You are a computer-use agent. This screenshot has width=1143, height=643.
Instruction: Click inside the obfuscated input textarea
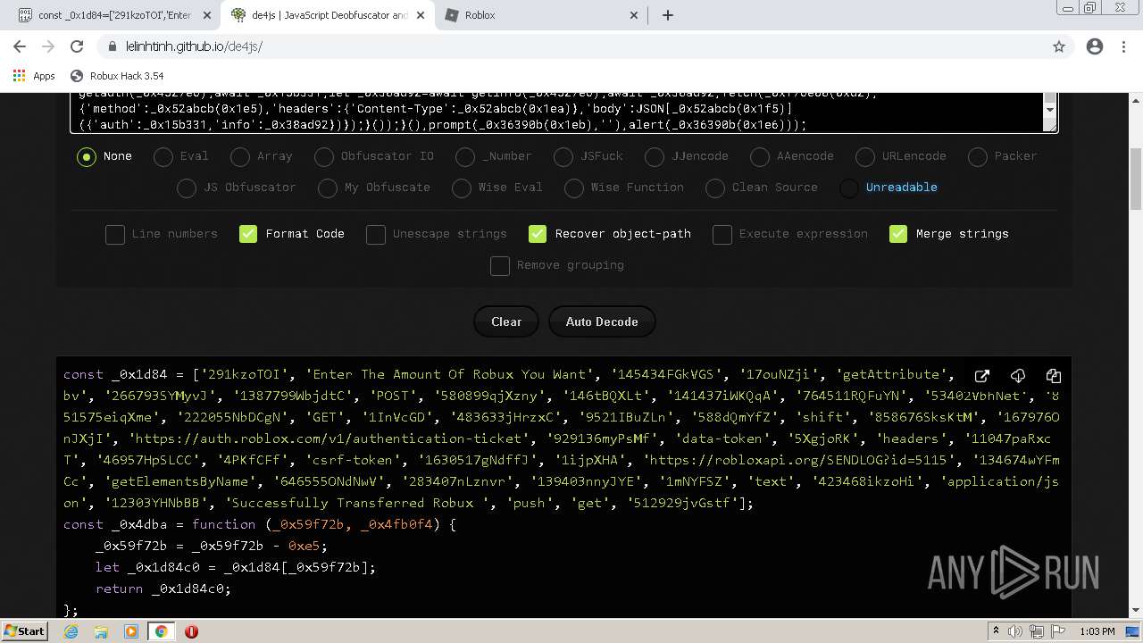pyautogui.click(x=556, y=112)
